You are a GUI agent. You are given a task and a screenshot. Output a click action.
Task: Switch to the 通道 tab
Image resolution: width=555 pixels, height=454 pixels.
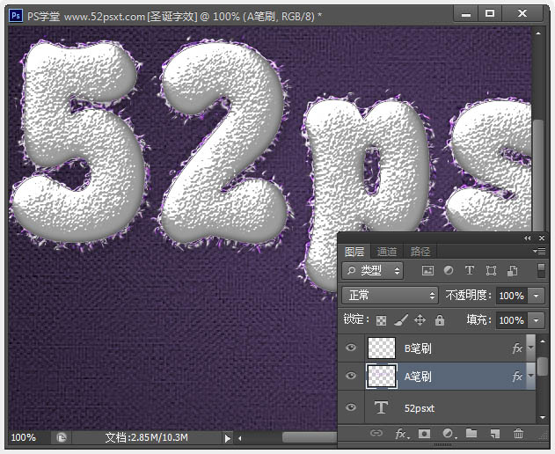387,252
